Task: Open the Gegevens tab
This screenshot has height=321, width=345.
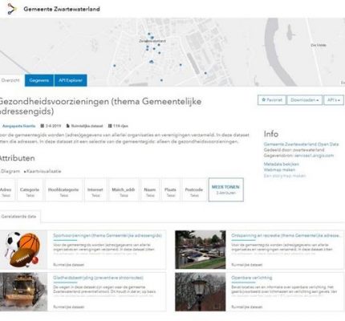Action: (39, 80)
